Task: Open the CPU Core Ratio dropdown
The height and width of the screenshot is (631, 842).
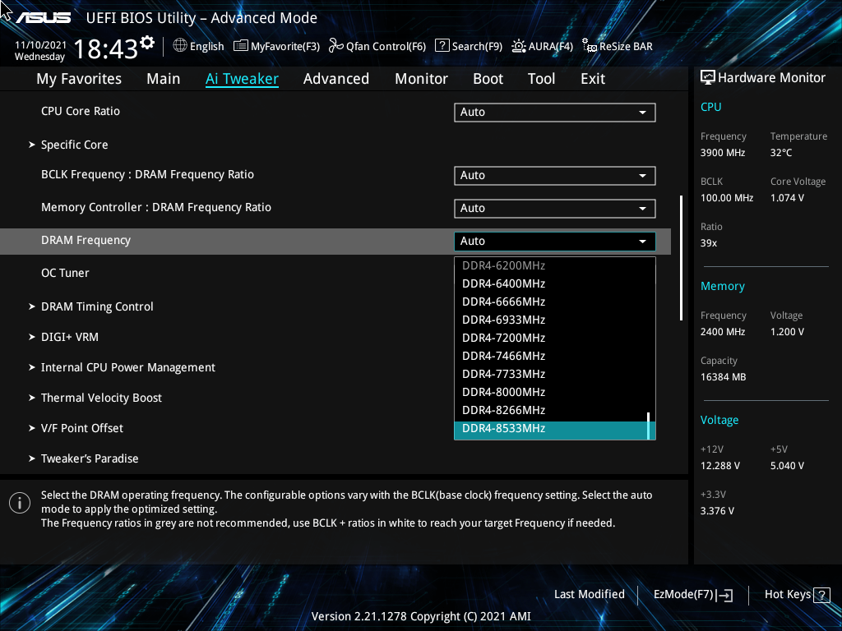Action: 555,112
